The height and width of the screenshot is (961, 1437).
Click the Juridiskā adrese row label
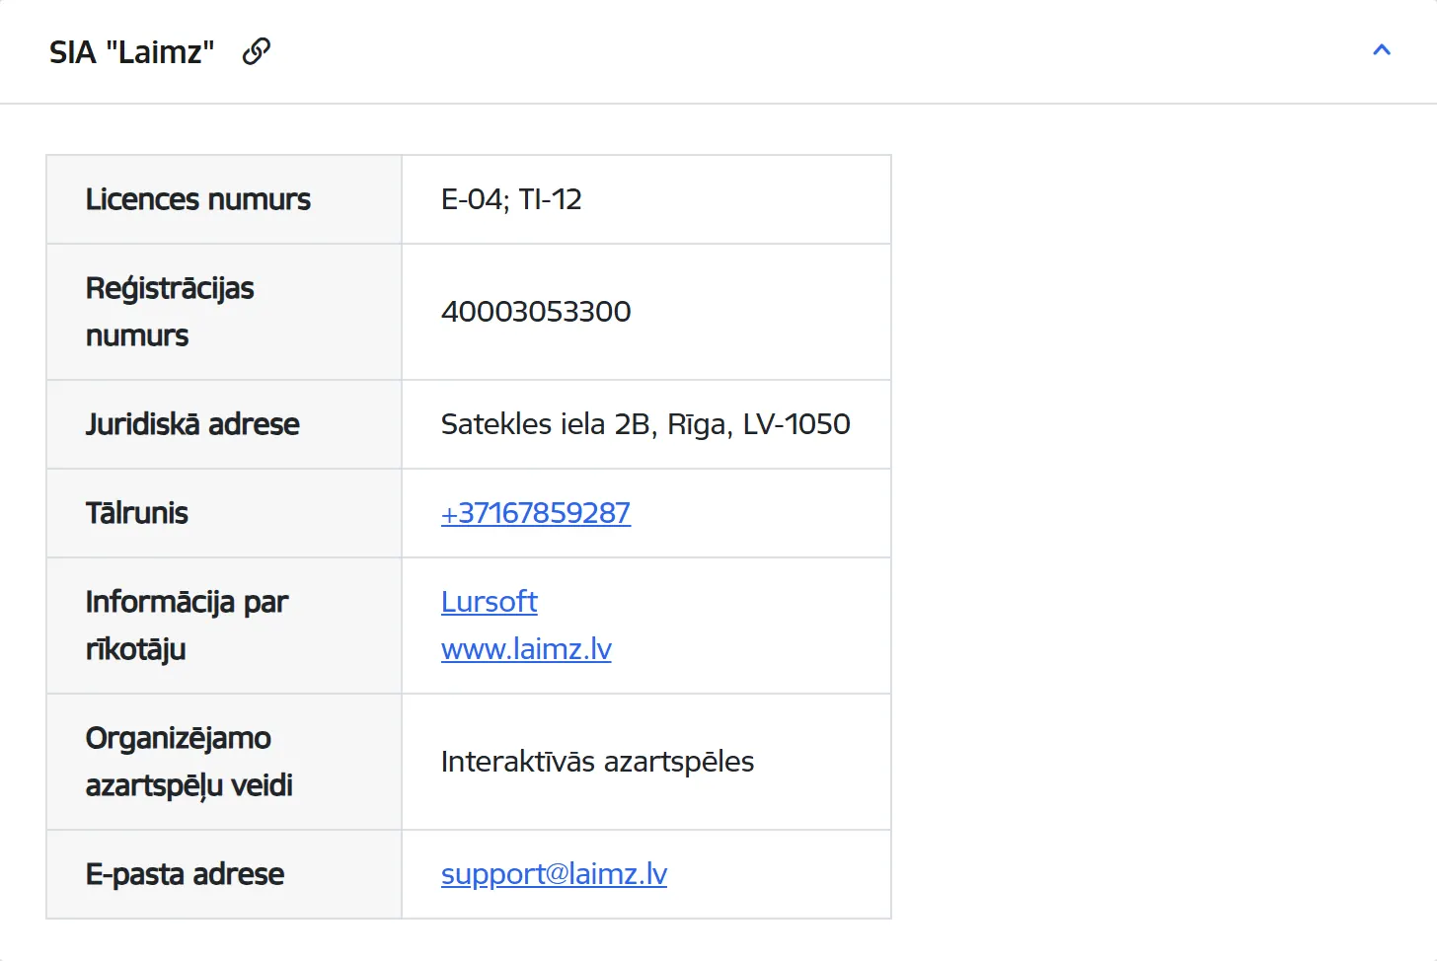(192, 424)
